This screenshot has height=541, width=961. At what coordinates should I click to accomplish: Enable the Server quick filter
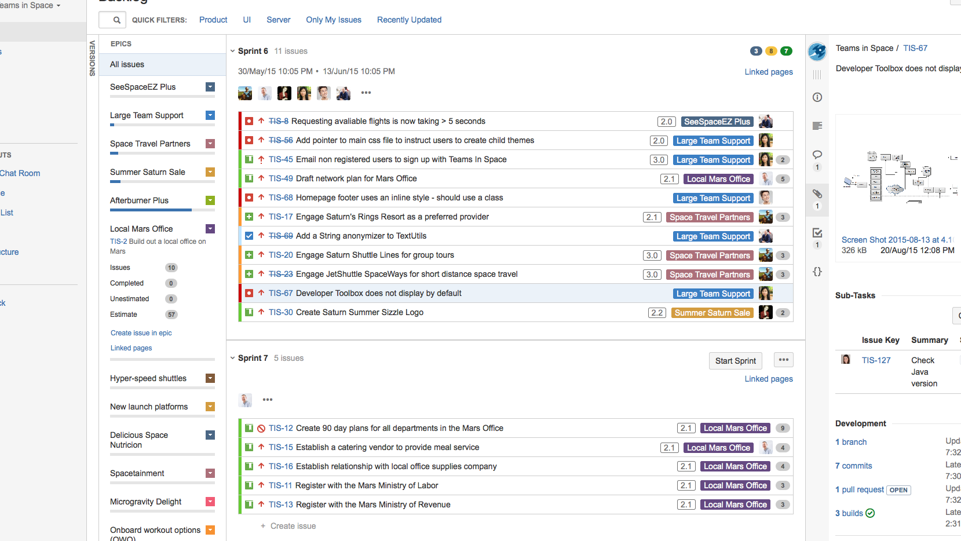pos(278,20)
